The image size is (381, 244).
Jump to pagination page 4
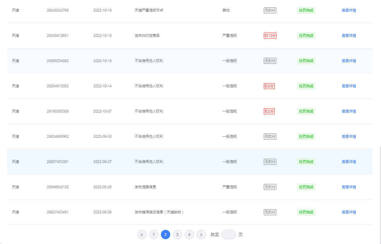point(189,235)
